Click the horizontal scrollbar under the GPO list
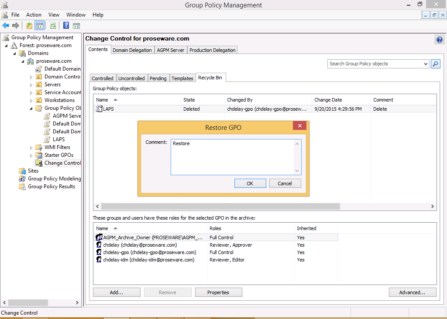This screenshot has height=319, width=447. click(220, 207)
